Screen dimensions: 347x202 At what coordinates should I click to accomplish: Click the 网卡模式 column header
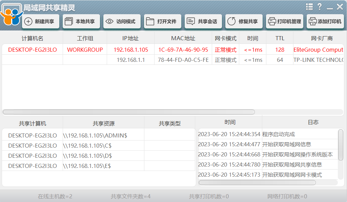[225, 39]
